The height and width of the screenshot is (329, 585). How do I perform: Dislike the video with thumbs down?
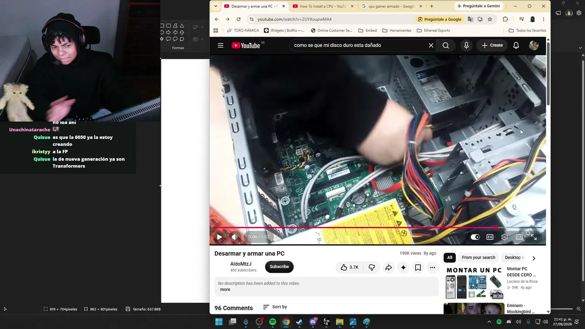click(372, 267)
